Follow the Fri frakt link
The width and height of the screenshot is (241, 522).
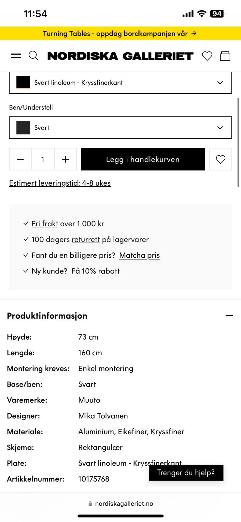[x=45, y=223]
